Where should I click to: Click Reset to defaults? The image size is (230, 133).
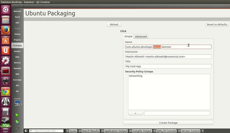tap(217, 24)
